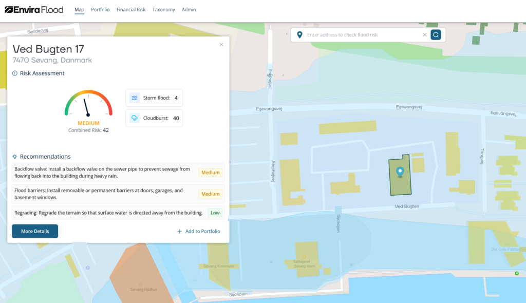Click the storm flood wave icon
526x303 pixels.
135,98
